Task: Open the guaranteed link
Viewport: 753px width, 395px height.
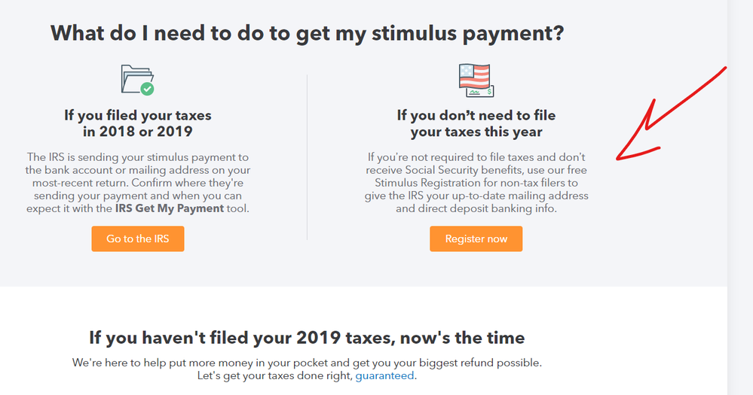Action: pos(384,375)
